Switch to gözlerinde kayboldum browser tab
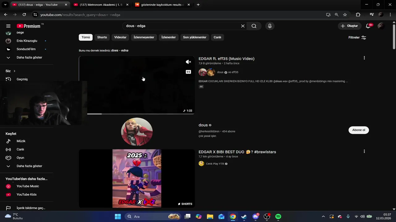This screenshot has width=396, height=222. (162, 5)
